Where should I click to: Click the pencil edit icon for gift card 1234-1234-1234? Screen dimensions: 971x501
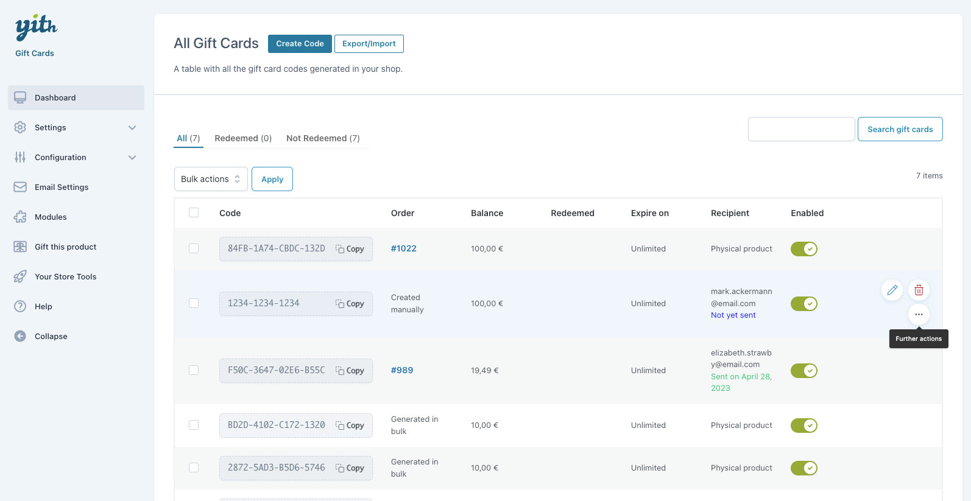click(x=892, y=290)
